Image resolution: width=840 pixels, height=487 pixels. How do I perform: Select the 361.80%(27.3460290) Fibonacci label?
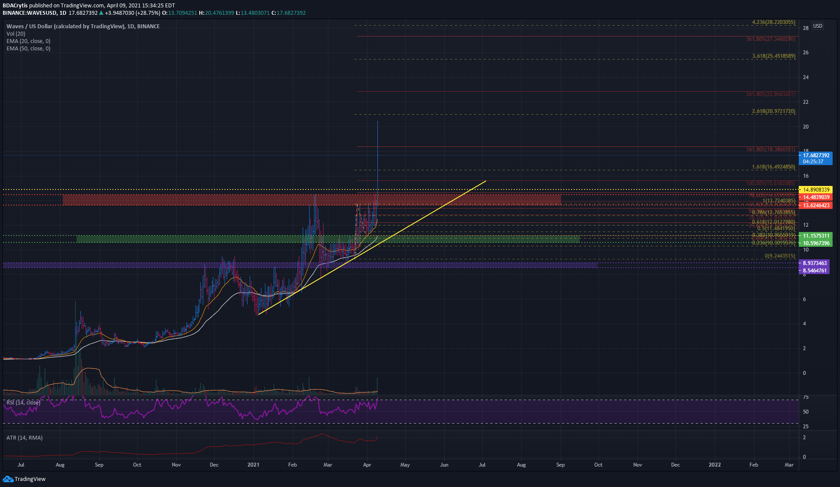[x=771, y=39]
